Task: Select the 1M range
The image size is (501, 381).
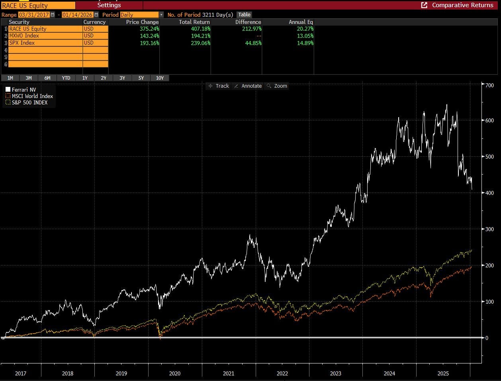Action: (x=10, y=78)
